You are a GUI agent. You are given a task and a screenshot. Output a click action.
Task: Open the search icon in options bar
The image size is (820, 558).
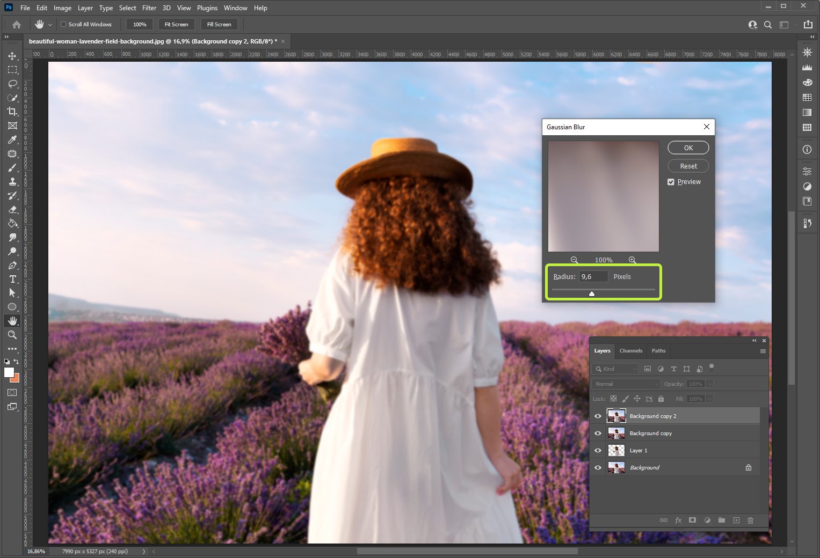(x=768, y=24)
